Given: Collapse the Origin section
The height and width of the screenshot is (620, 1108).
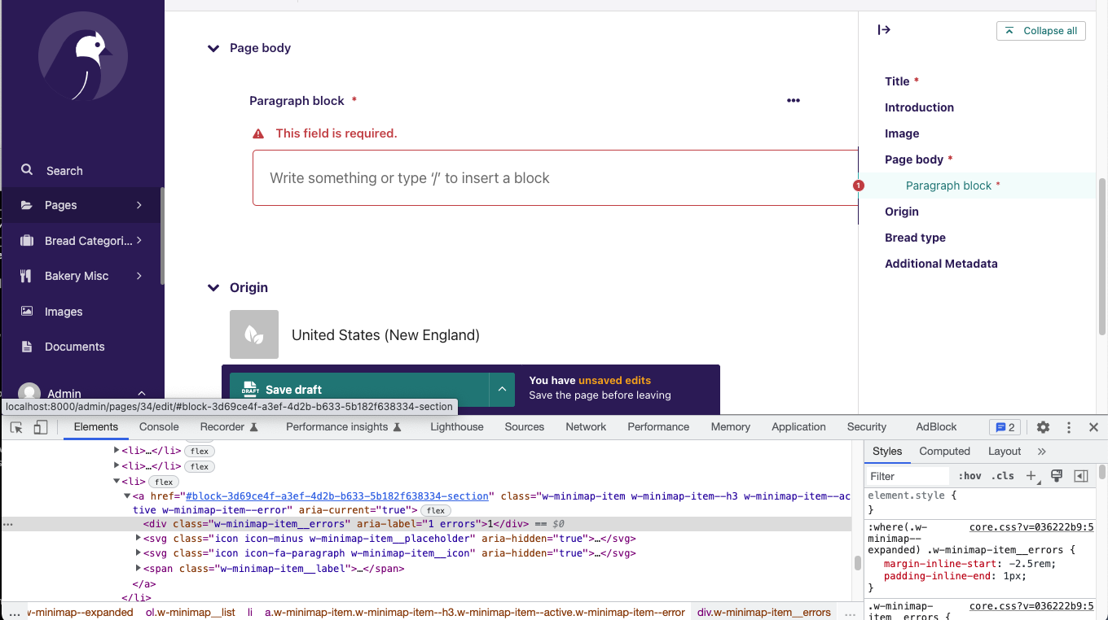Looking at the screenshot, I should [x=213, y=287].
